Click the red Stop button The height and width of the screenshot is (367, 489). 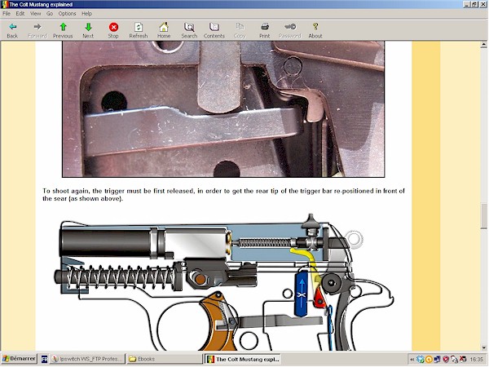pos(113,30)
